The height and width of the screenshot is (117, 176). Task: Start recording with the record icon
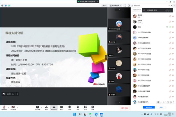(x=70, y=108)
